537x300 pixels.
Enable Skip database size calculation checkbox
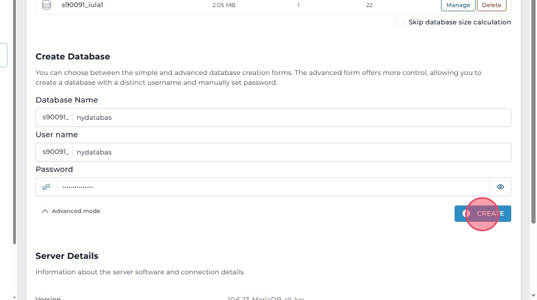click(399, 22)
